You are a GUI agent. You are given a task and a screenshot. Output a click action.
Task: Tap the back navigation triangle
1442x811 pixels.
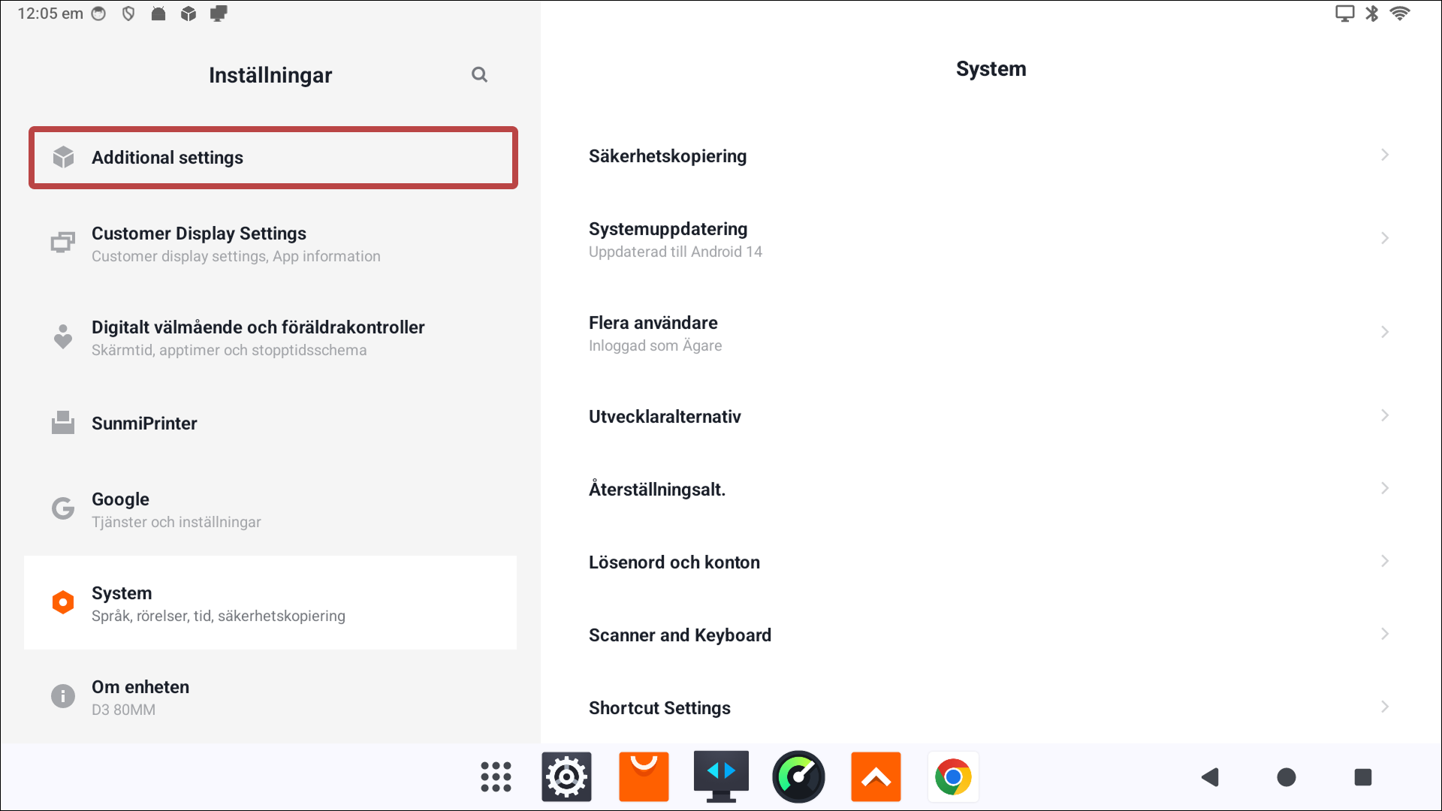tap(1210, 777)
